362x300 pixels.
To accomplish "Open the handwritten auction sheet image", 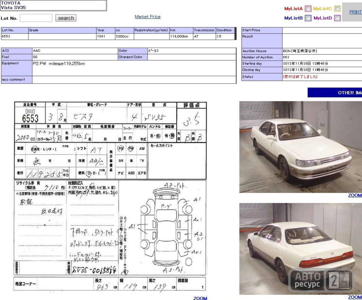I will (x=110, y=196).
